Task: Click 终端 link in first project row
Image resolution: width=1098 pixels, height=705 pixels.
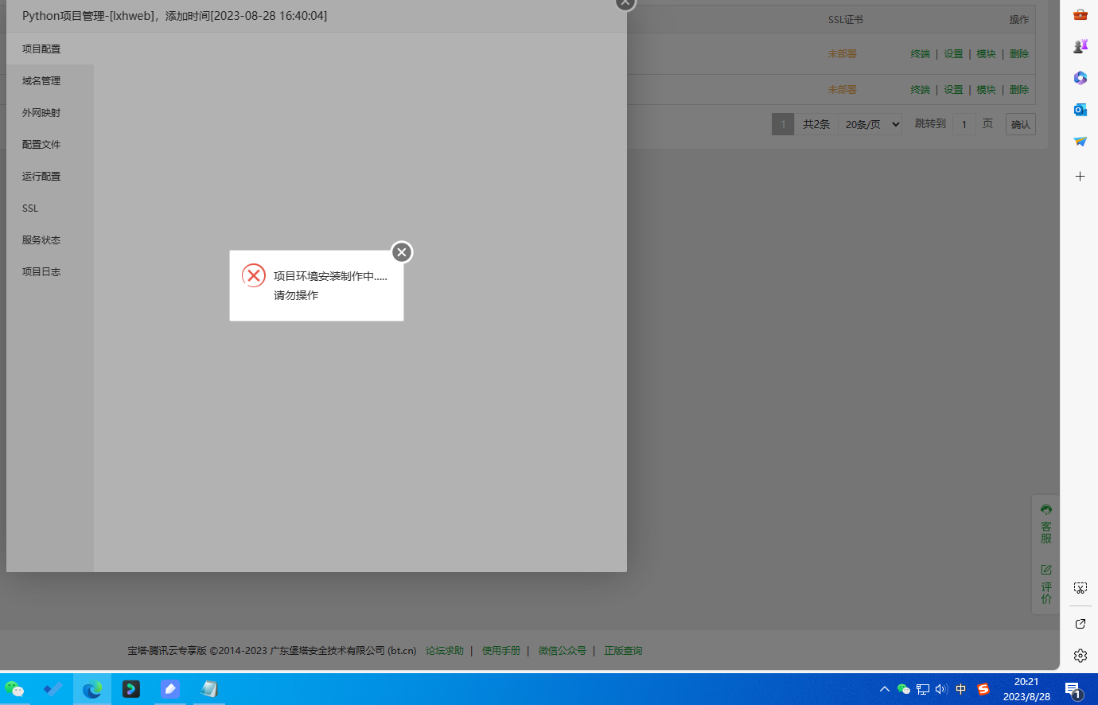Action: point(921,54)
